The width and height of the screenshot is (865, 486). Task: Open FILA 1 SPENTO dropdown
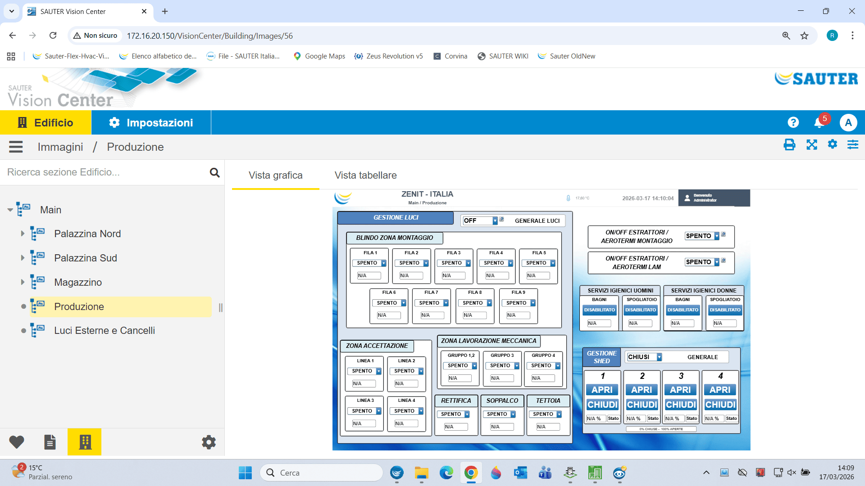point(383,263)
